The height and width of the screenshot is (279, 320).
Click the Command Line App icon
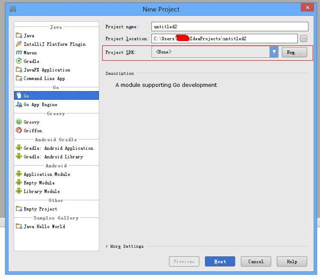pyautogui.click(x=19, y=78)
